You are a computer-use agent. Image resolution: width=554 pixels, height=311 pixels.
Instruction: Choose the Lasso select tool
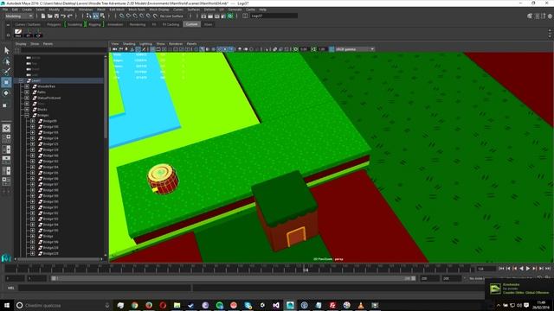[x=6, y=61]
